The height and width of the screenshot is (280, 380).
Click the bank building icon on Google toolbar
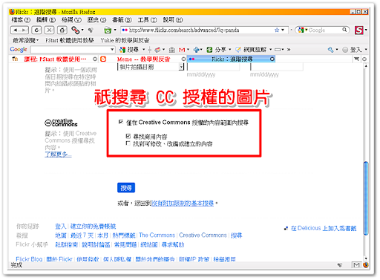(172, 50)
